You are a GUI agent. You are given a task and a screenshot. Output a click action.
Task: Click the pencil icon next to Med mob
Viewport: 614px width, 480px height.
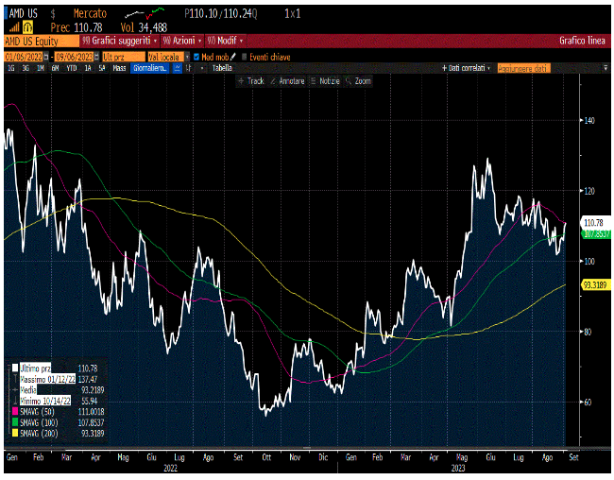point(233,57)
